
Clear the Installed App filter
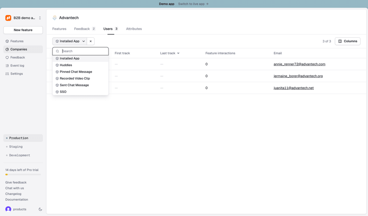91,41
